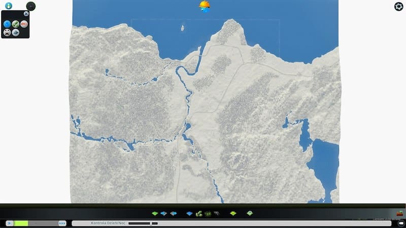Select the blue water tool in bottom toolbar
The height and width of the screenshot is (228, 406).
click(189, 213)
